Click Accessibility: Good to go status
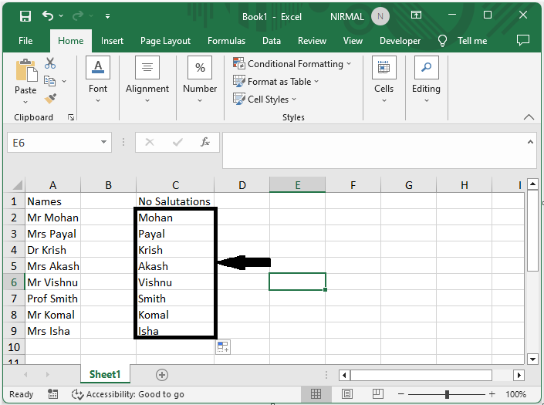 pyautogui.click(x=127, y=394)
